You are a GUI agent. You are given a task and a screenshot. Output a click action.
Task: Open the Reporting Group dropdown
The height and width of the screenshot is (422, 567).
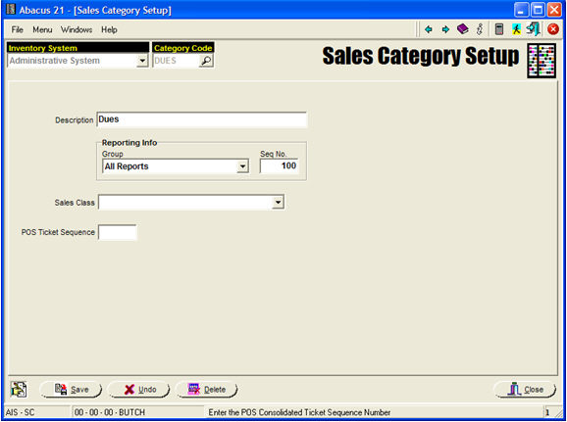pyautogui.click(x=242, y=166)
